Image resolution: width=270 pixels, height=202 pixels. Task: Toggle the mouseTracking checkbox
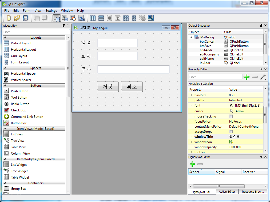pyautogui.click(x=231, y=116)
